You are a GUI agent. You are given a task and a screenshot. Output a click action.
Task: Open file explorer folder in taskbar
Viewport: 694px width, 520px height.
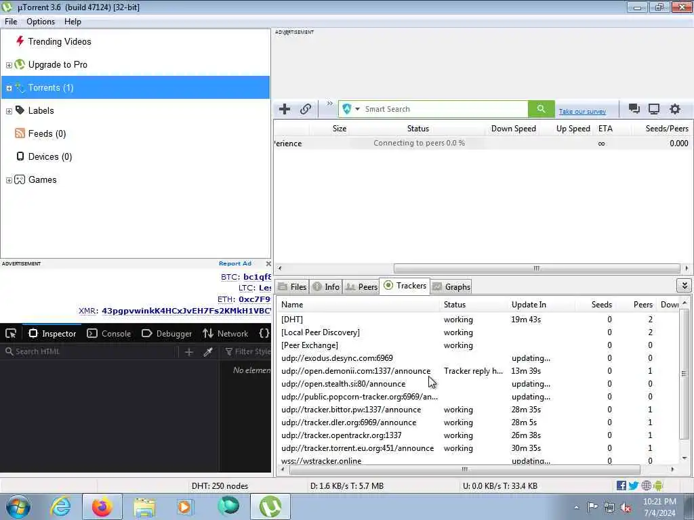[x=144, y=508]
